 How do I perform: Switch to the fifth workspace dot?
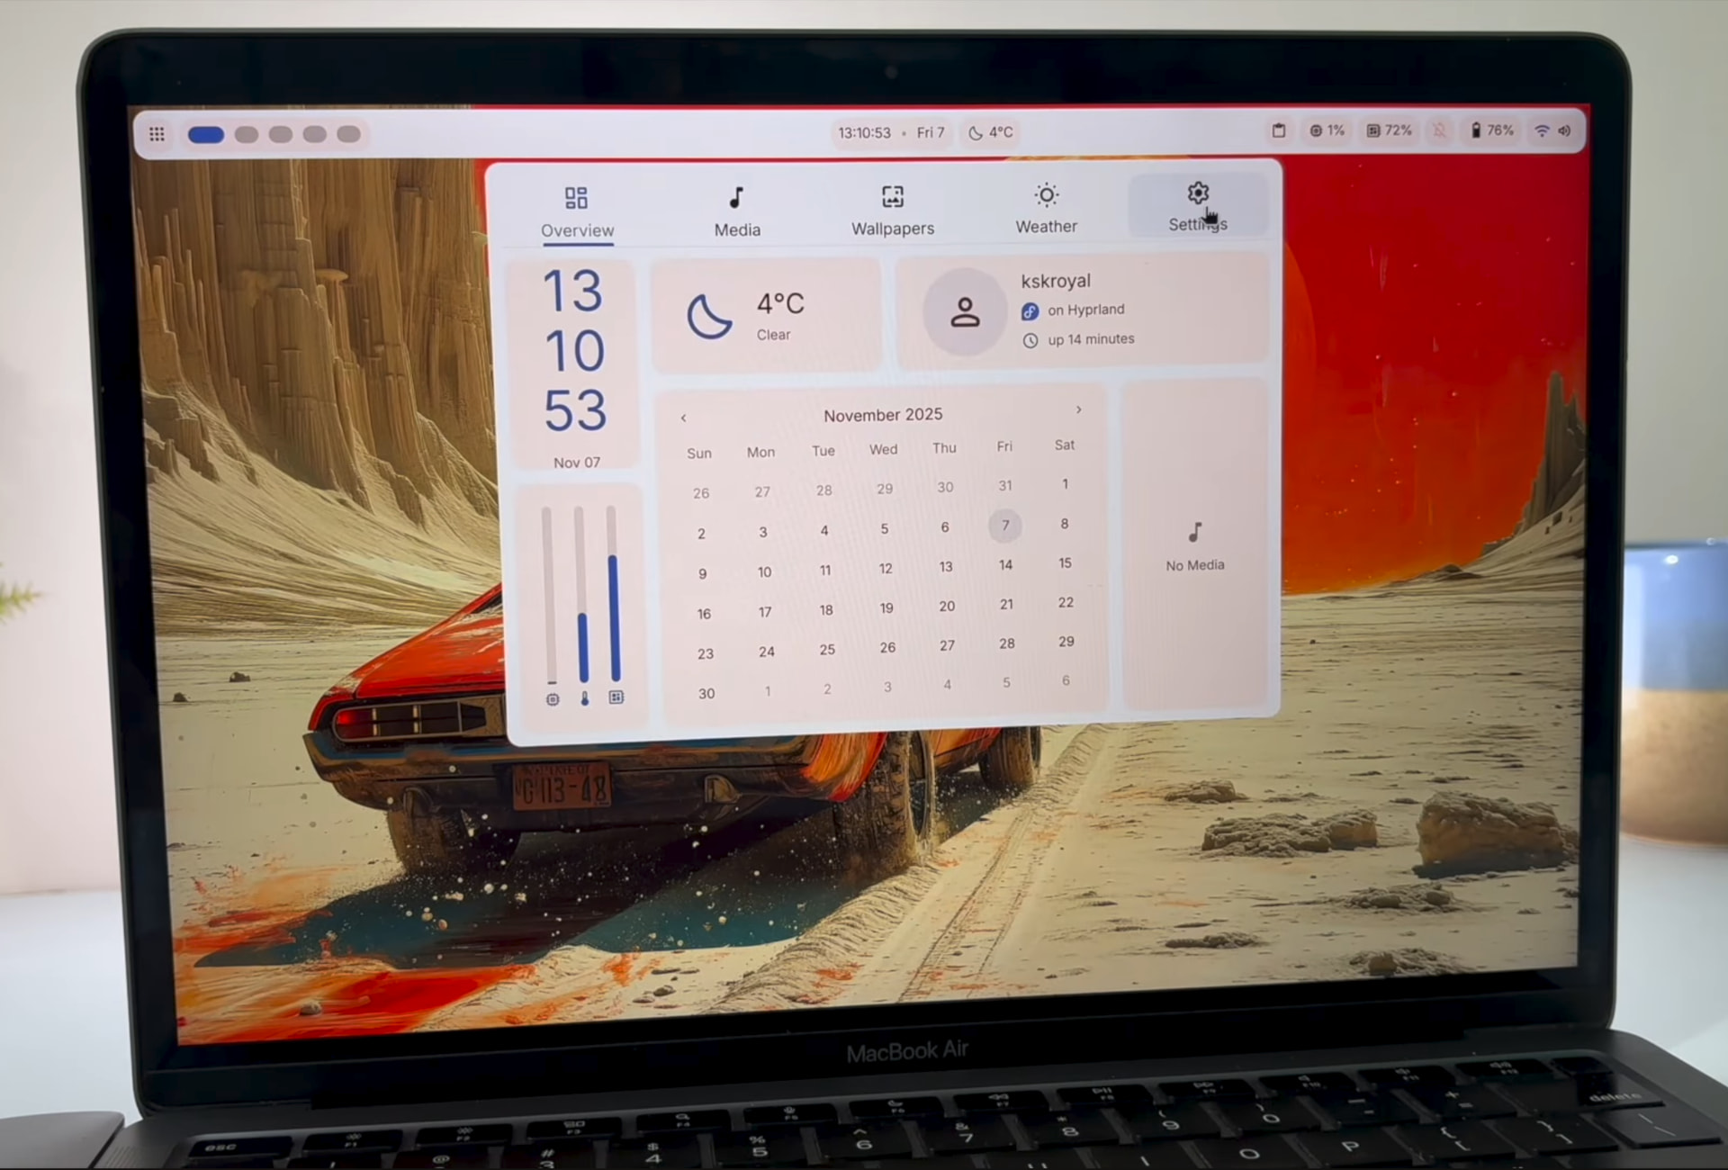click(x=348, y=134)
